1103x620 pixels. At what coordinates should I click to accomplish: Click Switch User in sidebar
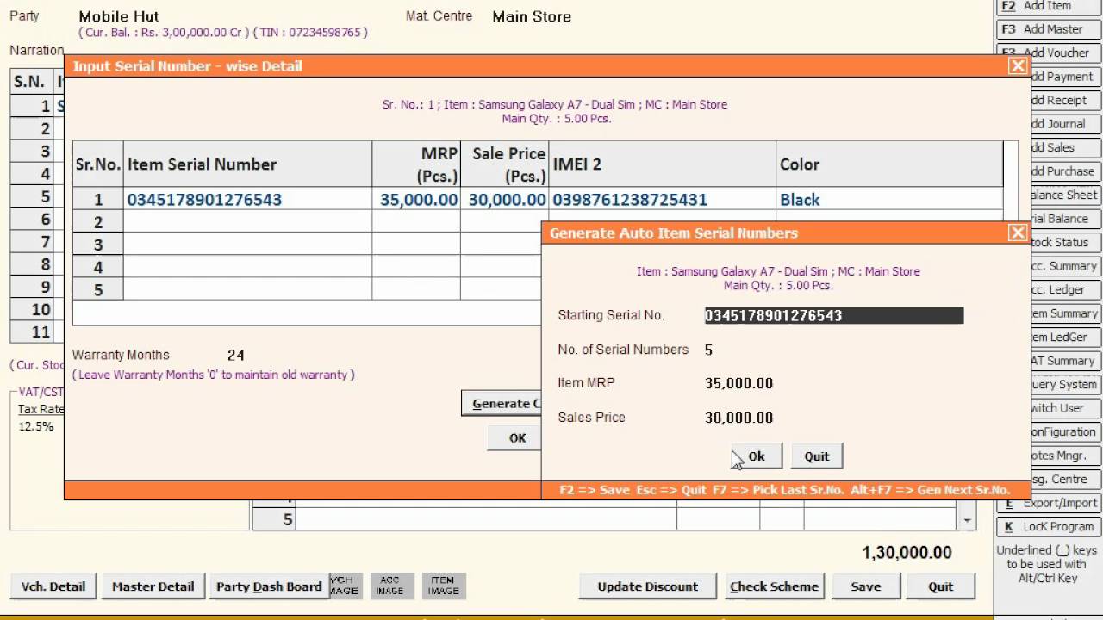1066,408
